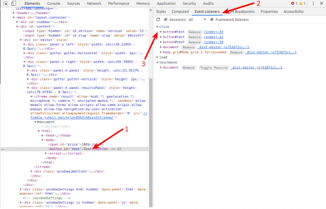Open the Performance tab

point(118,3)
